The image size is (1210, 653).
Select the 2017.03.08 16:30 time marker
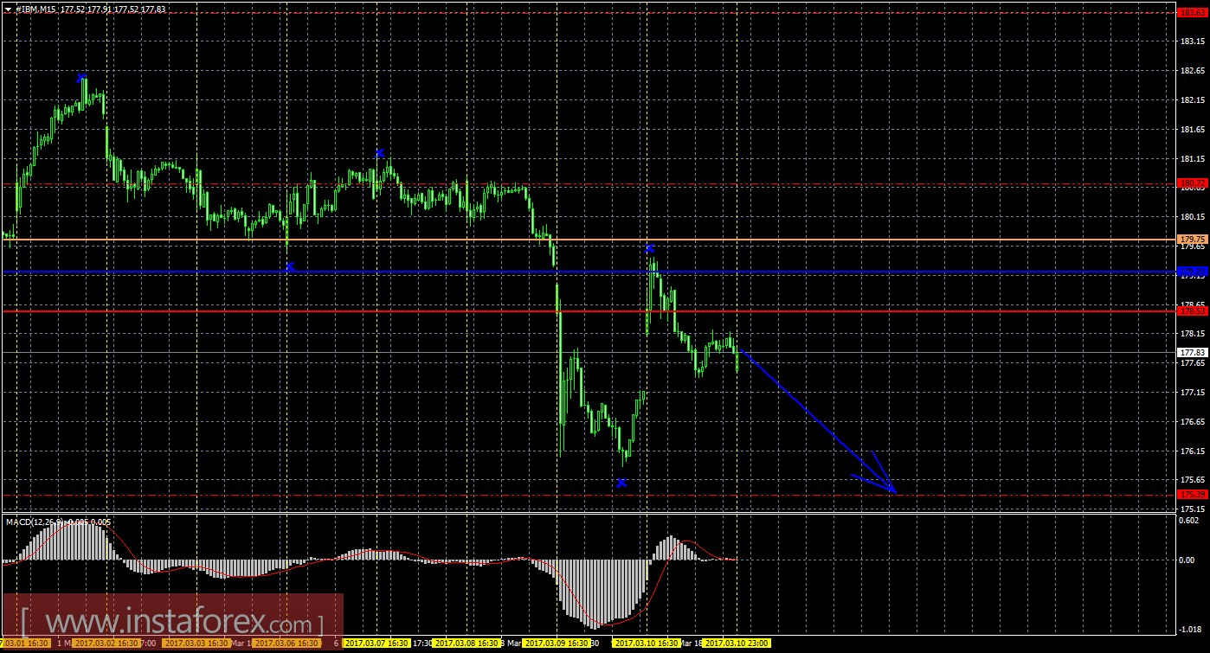466,643
